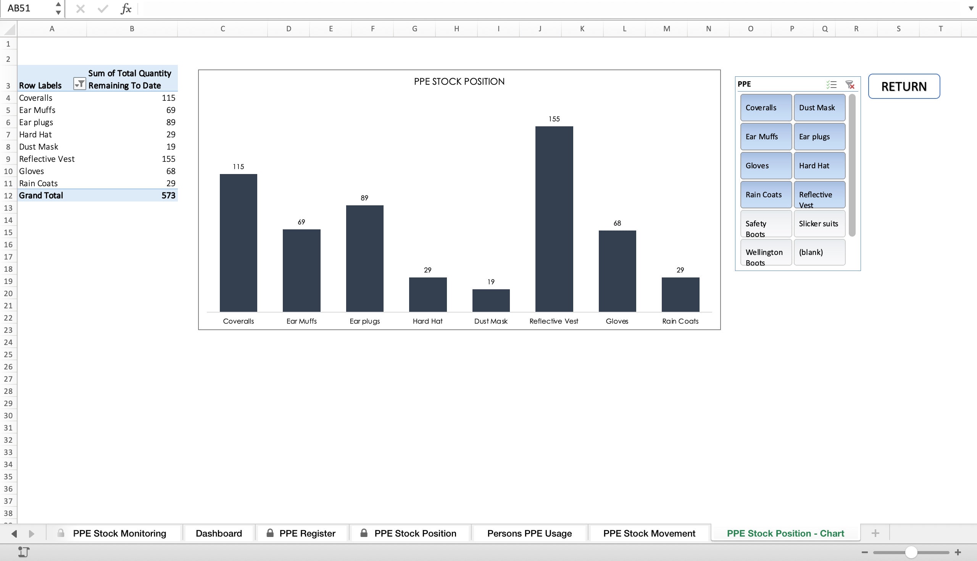Open the Persons PPE Usage sheet
The width and height of the screenshot is (977, 561).
(530, 533)
